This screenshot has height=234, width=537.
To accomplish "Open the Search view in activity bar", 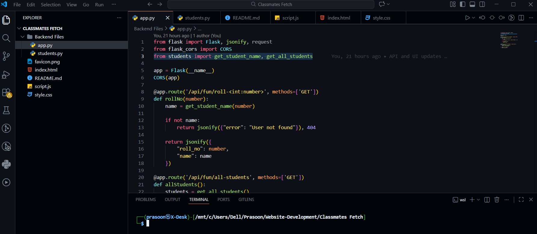I will (x=6, y=38).
